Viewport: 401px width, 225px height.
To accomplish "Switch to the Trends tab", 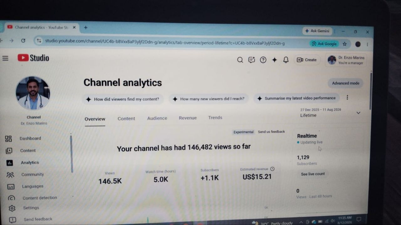I will tap(215, 117).
